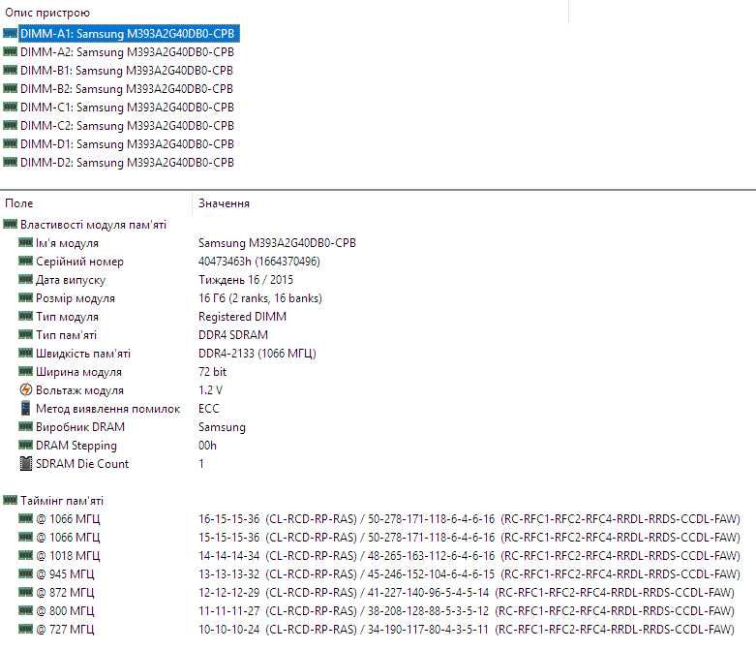
Task: Click the memory chip icon beside DIMM-B2
Action: coord(10,88)
